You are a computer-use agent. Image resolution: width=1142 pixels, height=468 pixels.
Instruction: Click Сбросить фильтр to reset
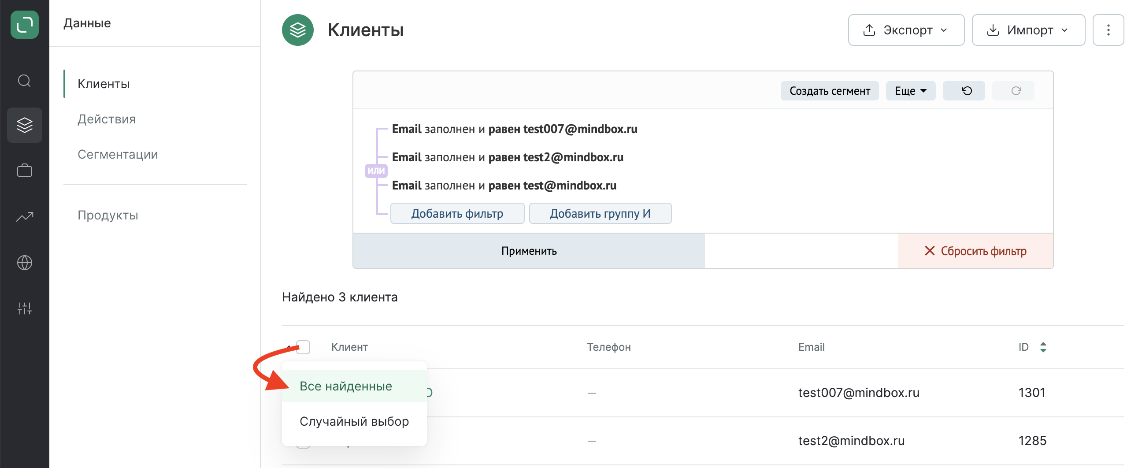point(975,251)
